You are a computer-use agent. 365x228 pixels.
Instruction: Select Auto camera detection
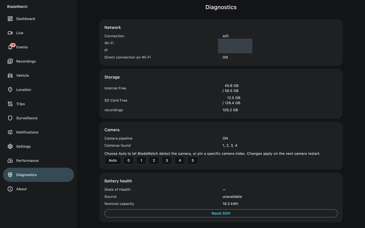113,160
